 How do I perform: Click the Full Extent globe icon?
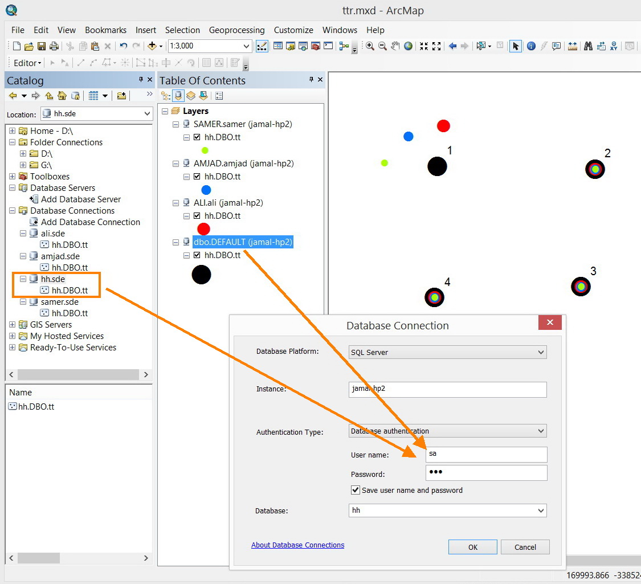tap(408, 46)
